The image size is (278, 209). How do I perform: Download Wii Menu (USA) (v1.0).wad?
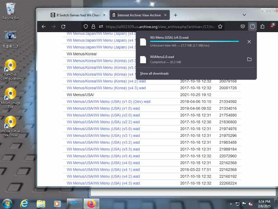(103, 108)
